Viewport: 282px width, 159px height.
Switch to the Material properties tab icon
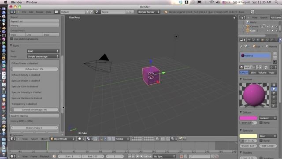(280, 40)
